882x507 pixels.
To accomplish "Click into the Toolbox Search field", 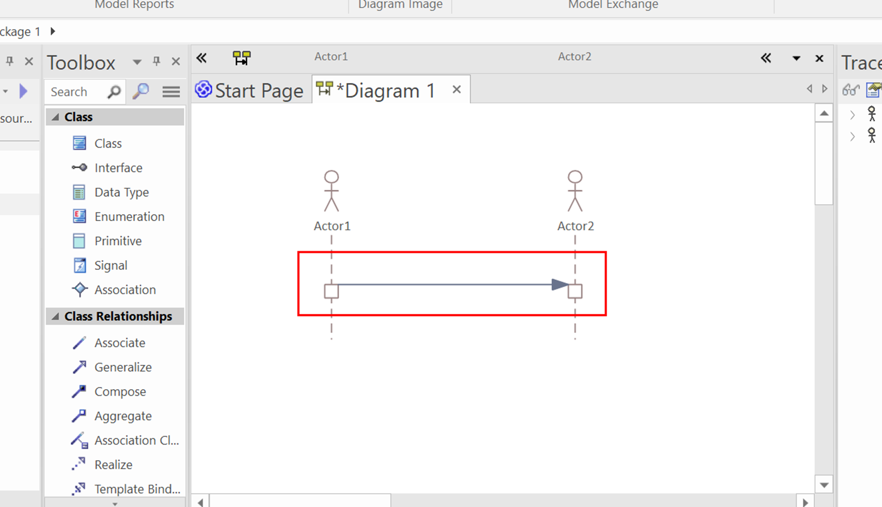I will 76,92.
